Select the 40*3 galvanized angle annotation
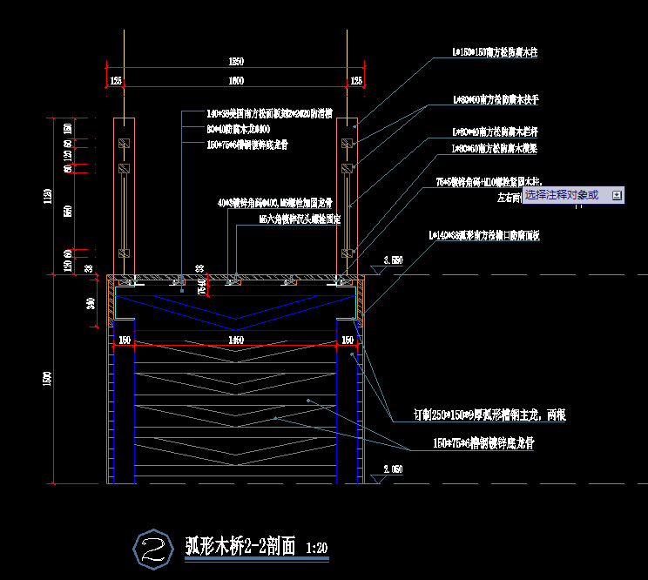This screenshot has height=580, width=648. tap(275, 203)
